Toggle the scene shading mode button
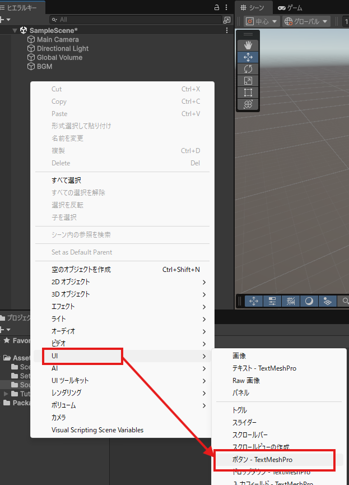The image size is (349, 485). tap(309, 301)
